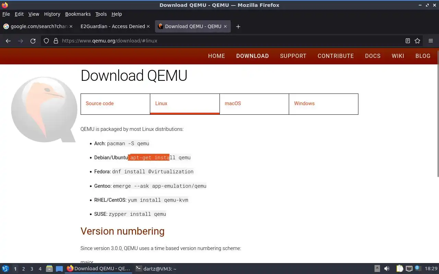Activate the Download QEMU Firefox taskbar entry
Screen dimensions: 439x274
(99, 269)
